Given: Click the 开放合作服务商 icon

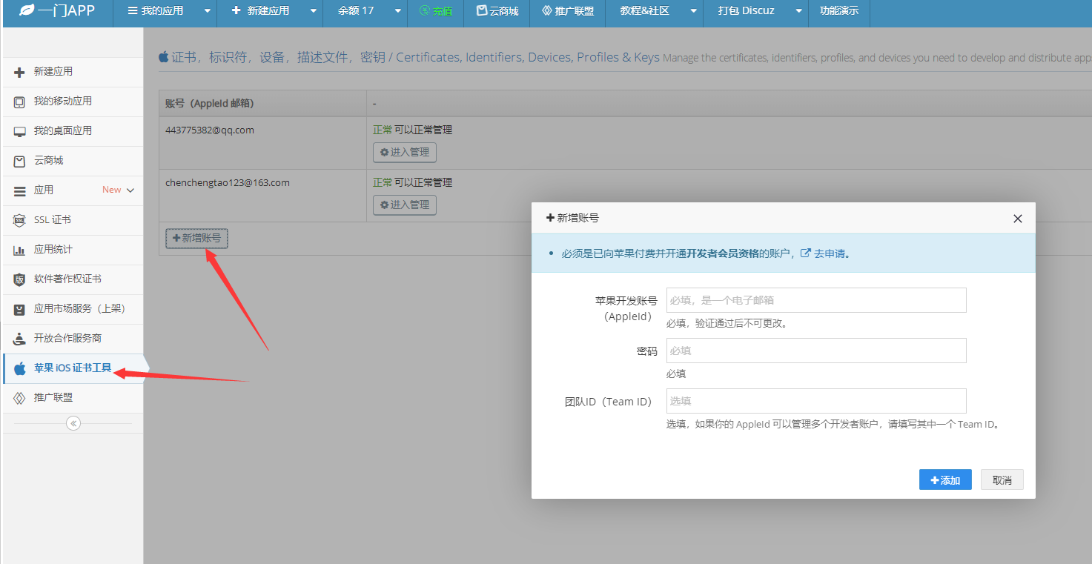Looking at the screenshot, I should coord(20,339).
